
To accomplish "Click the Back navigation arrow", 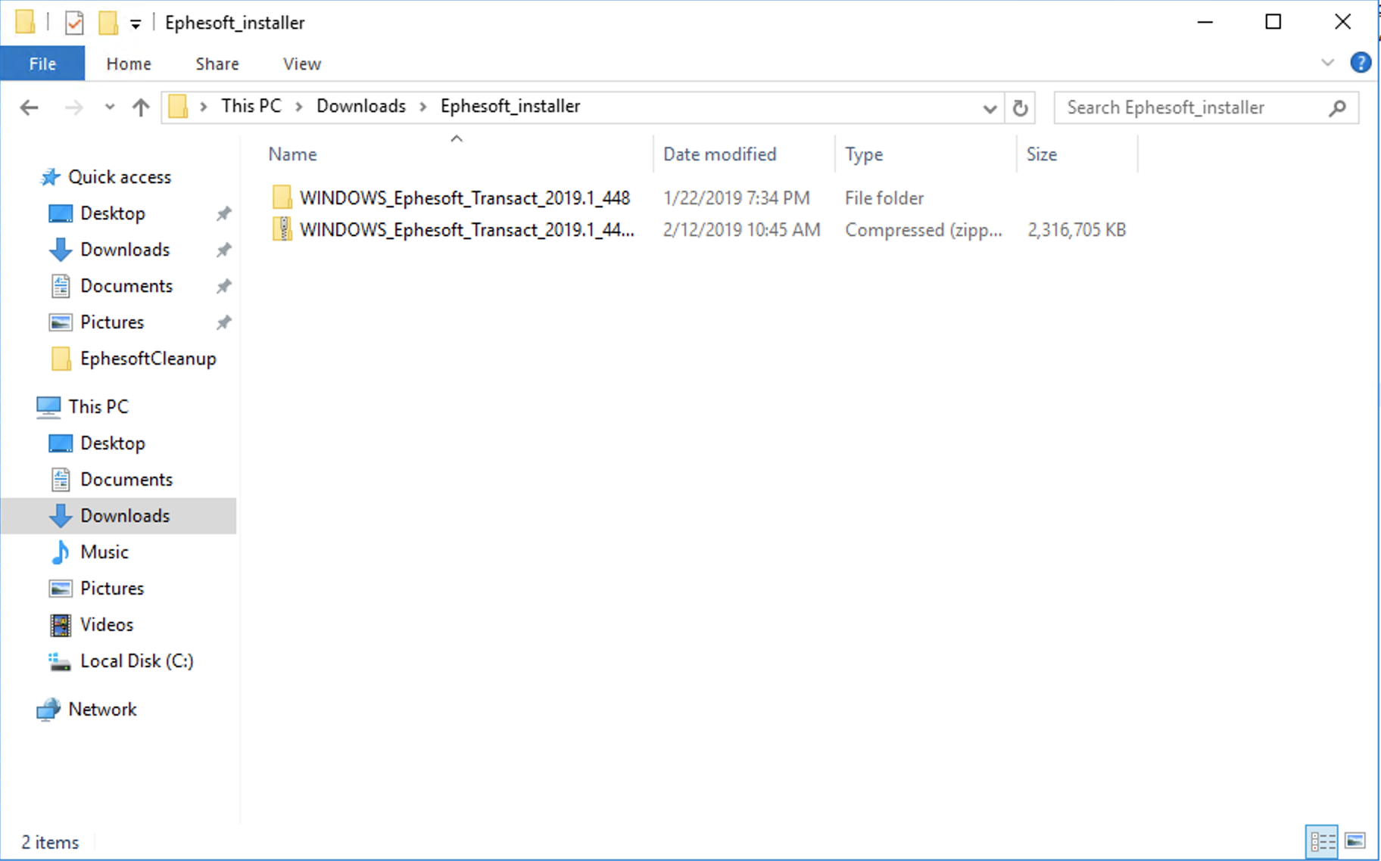I will point(29,107).
